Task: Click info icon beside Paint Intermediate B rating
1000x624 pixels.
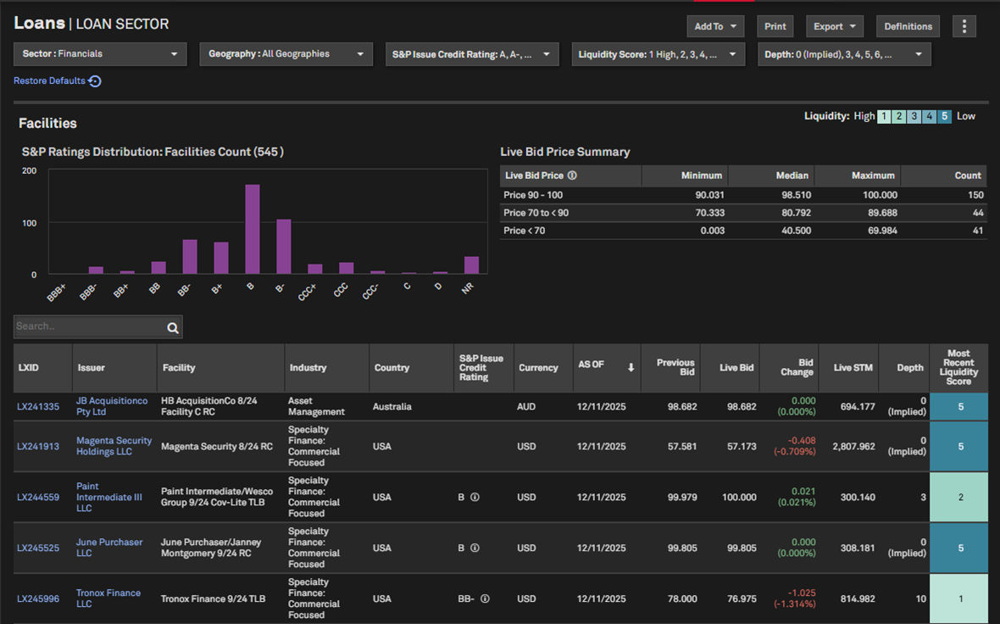Action: (x=475, y=498)
